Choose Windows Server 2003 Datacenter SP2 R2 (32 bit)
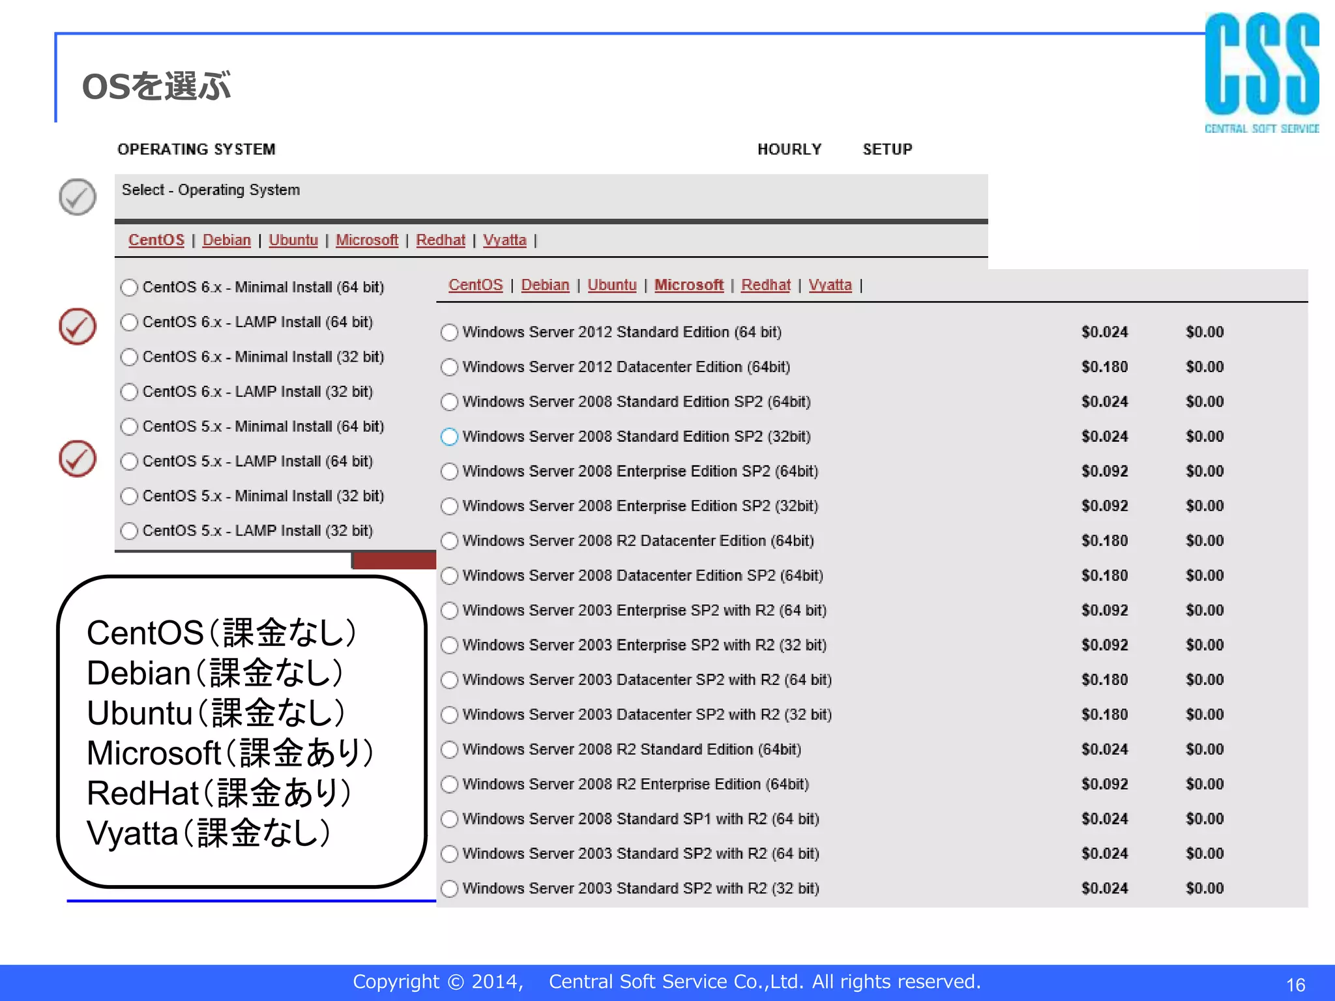Screen dimensions: 1335x1001 click(x=449, y=715)
